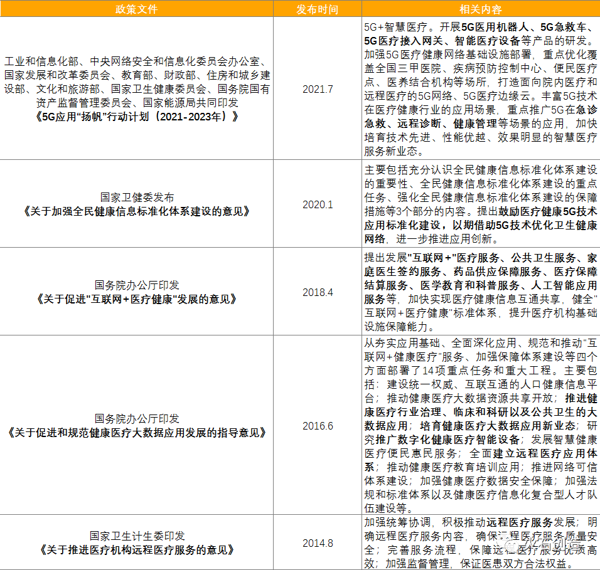
Task: Click the 5G应用"扬帆"行动计划 policy title
Action: 137,117
